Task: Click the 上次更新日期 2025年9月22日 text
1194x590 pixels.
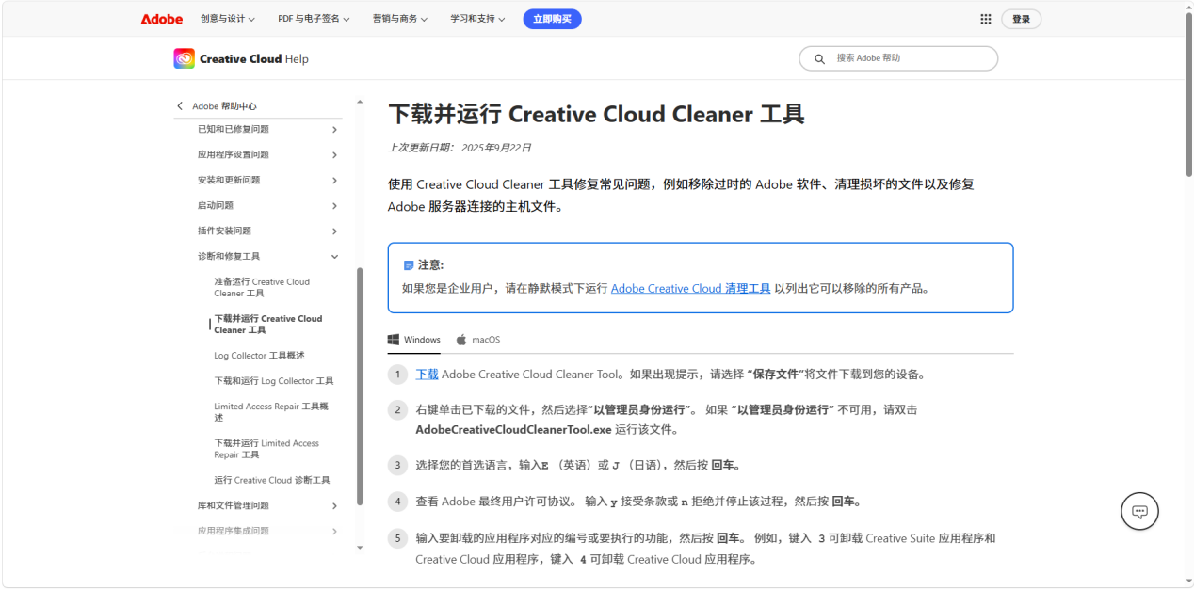Action: (460, 148)
